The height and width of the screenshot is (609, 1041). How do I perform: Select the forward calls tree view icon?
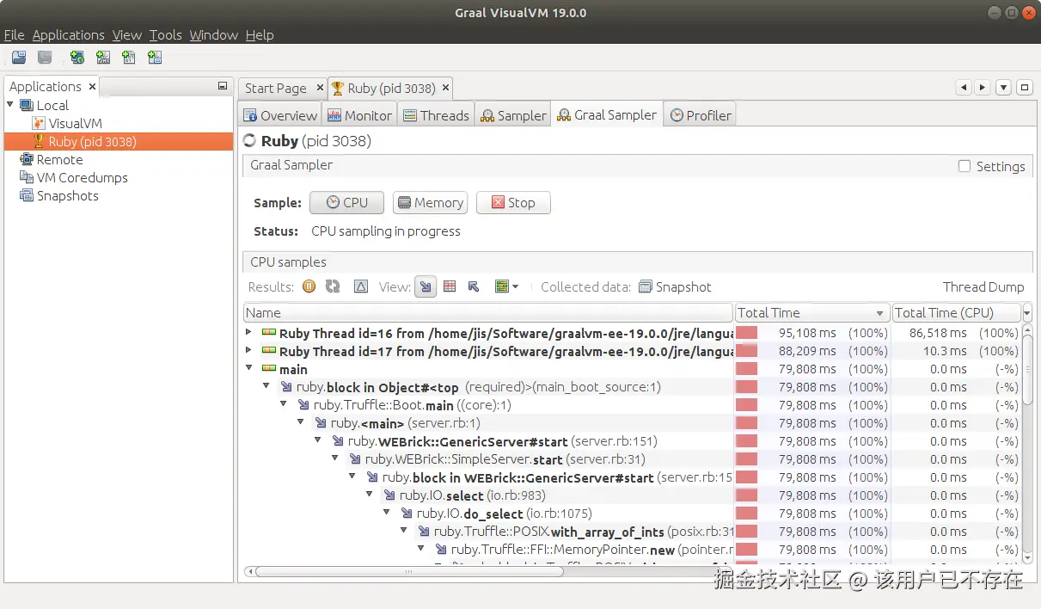click(x=425, y=286)
